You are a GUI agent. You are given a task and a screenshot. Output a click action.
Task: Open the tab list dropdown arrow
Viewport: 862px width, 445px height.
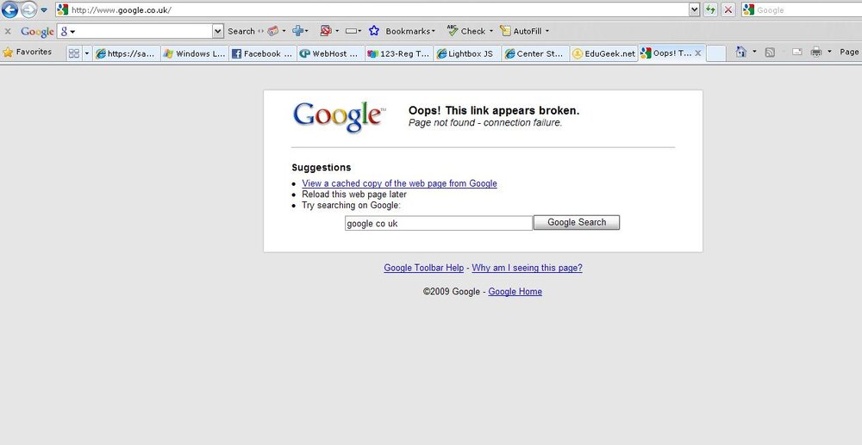[86, 53]
